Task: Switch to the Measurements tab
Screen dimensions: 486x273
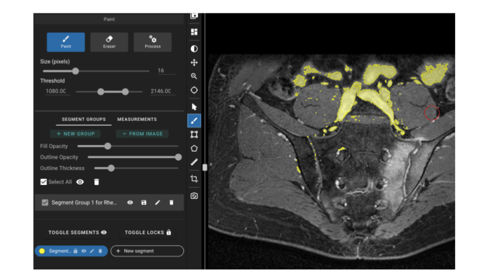Action: coord(137,120)
